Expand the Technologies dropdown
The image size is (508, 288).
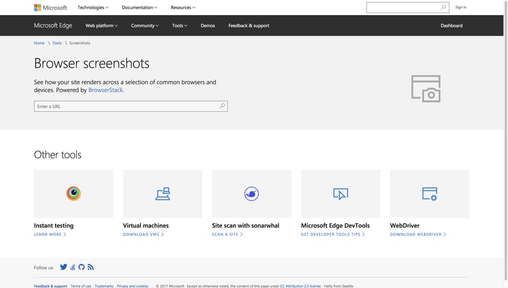click(x=93, y=7)
